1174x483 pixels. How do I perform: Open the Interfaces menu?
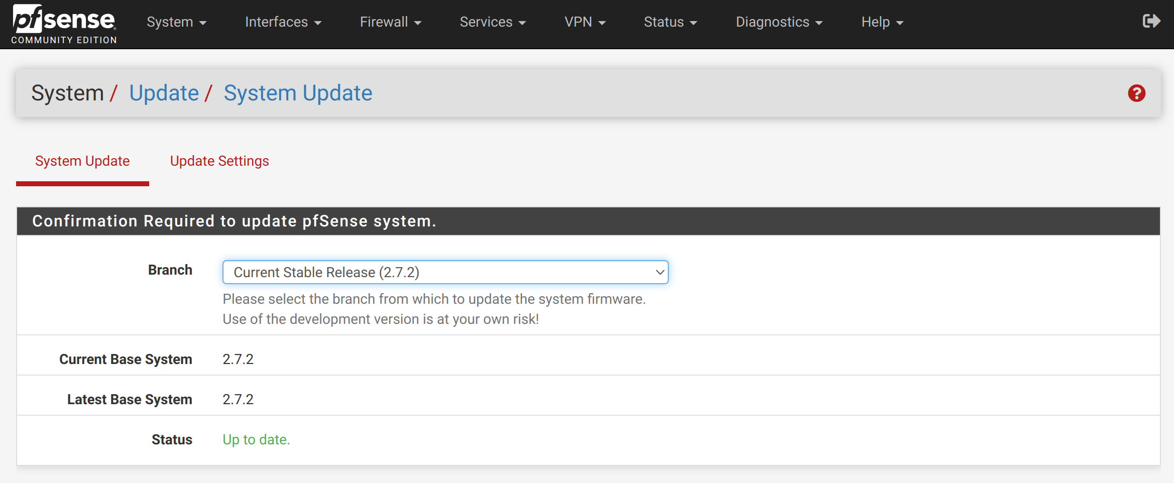283,22
